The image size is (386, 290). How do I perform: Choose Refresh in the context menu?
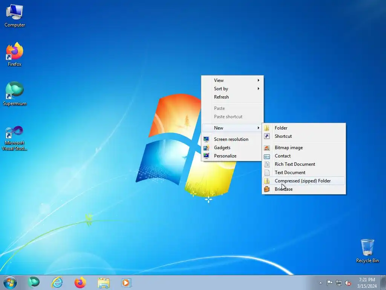pyautogui.click(x=232, y=97)
